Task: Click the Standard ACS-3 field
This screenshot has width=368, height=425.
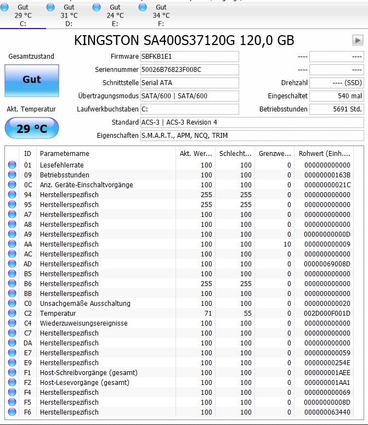Action: click(x=252, y=122)
